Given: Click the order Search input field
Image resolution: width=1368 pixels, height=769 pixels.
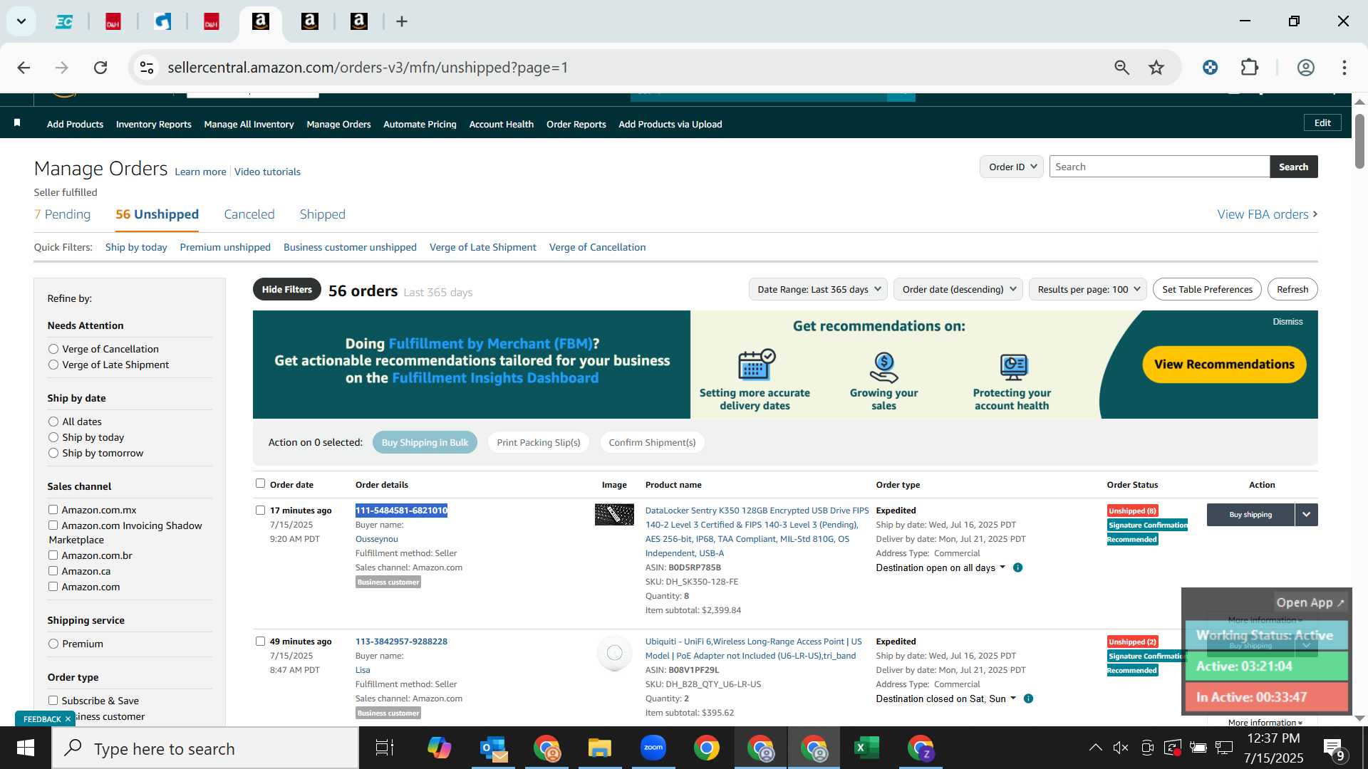Looking at the screenshot, I should [x=1159, y=167].
